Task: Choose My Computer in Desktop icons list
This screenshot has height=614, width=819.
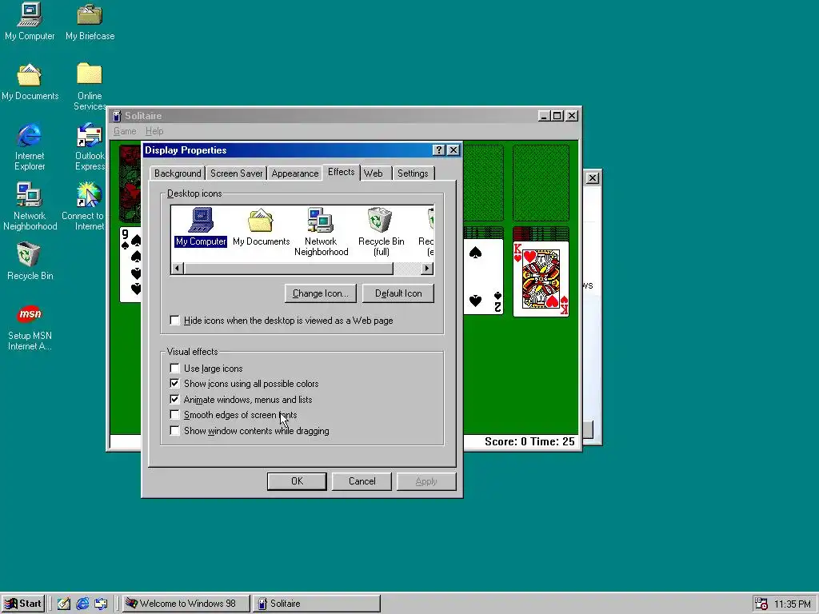Action: [201, 226]
